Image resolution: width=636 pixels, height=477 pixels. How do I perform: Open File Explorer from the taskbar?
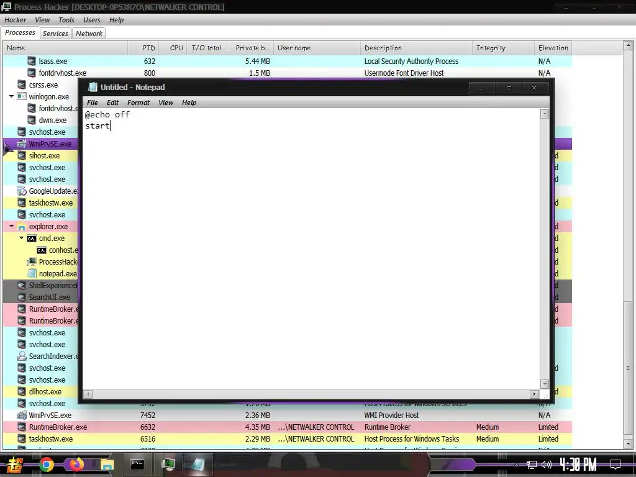(x=107, y=465)
